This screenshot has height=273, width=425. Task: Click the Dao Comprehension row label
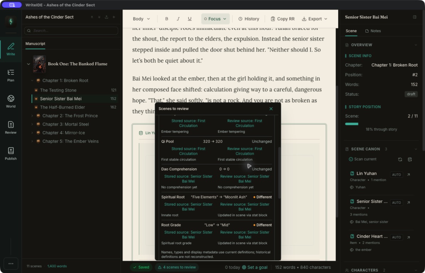[x=179, y=169]
